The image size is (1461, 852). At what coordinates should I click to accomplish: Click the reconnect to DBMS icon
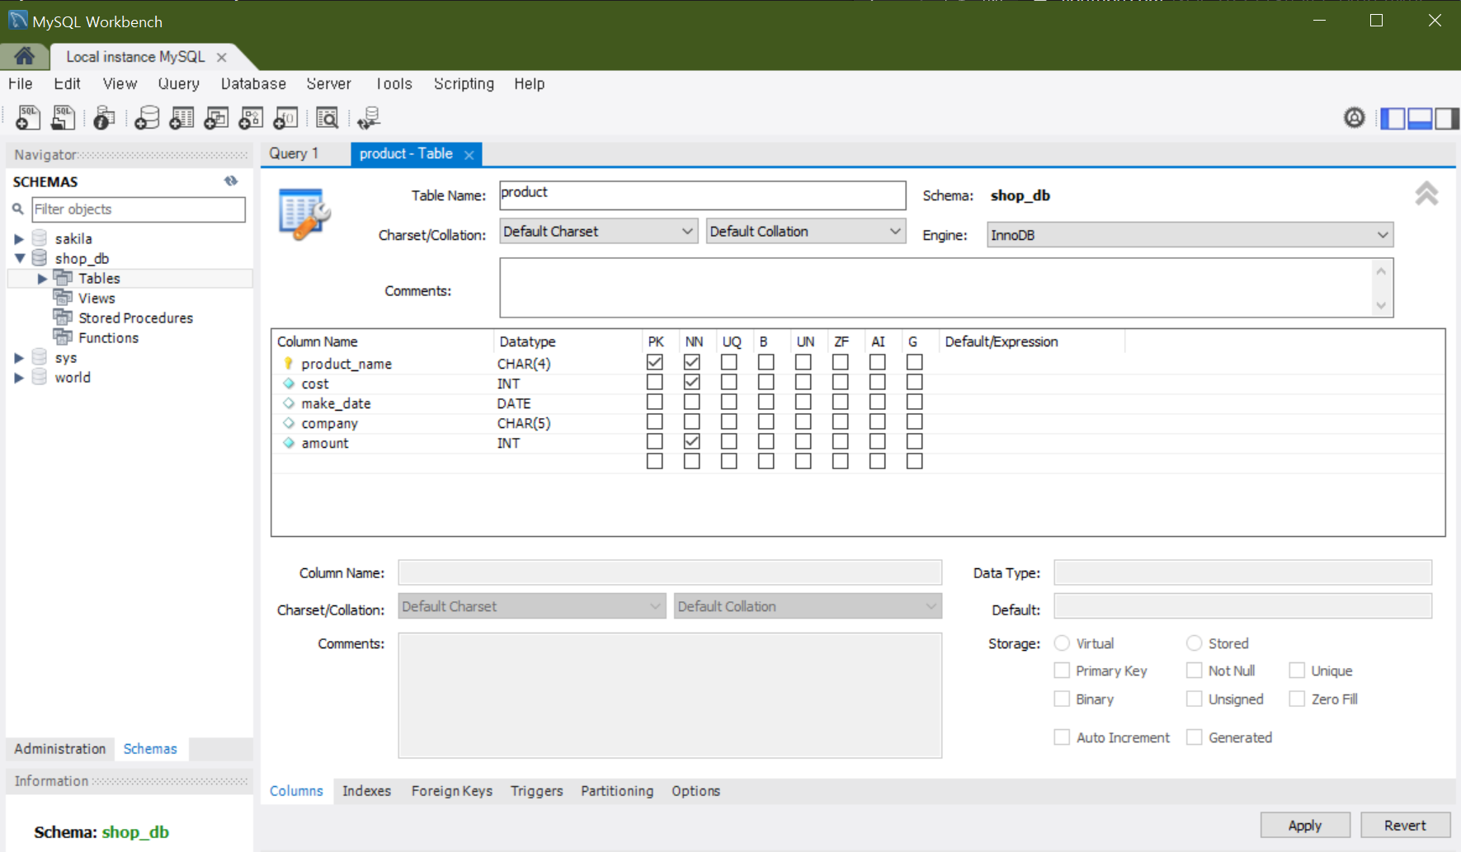click(369, 118)
